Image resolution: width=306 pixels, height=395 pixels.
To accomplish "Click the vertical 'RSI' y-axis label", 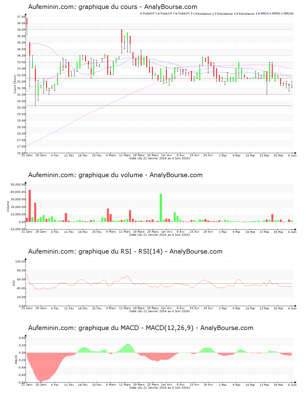I will (14, 282).
